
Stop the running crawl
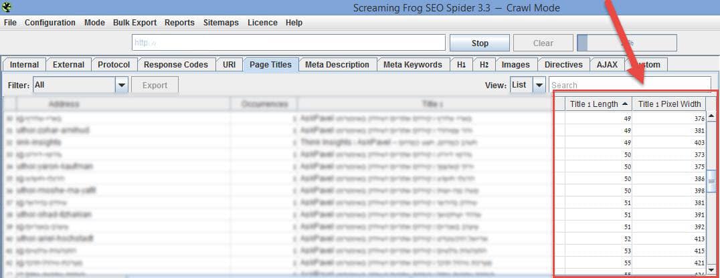click(480, 43)
